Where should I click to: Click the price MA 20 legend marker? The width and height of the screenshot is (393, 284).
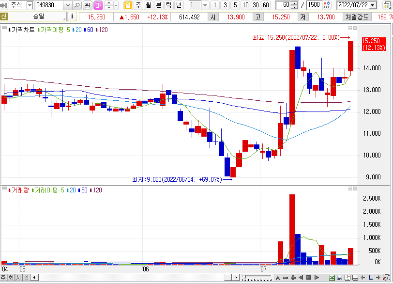tap(77, 30)
